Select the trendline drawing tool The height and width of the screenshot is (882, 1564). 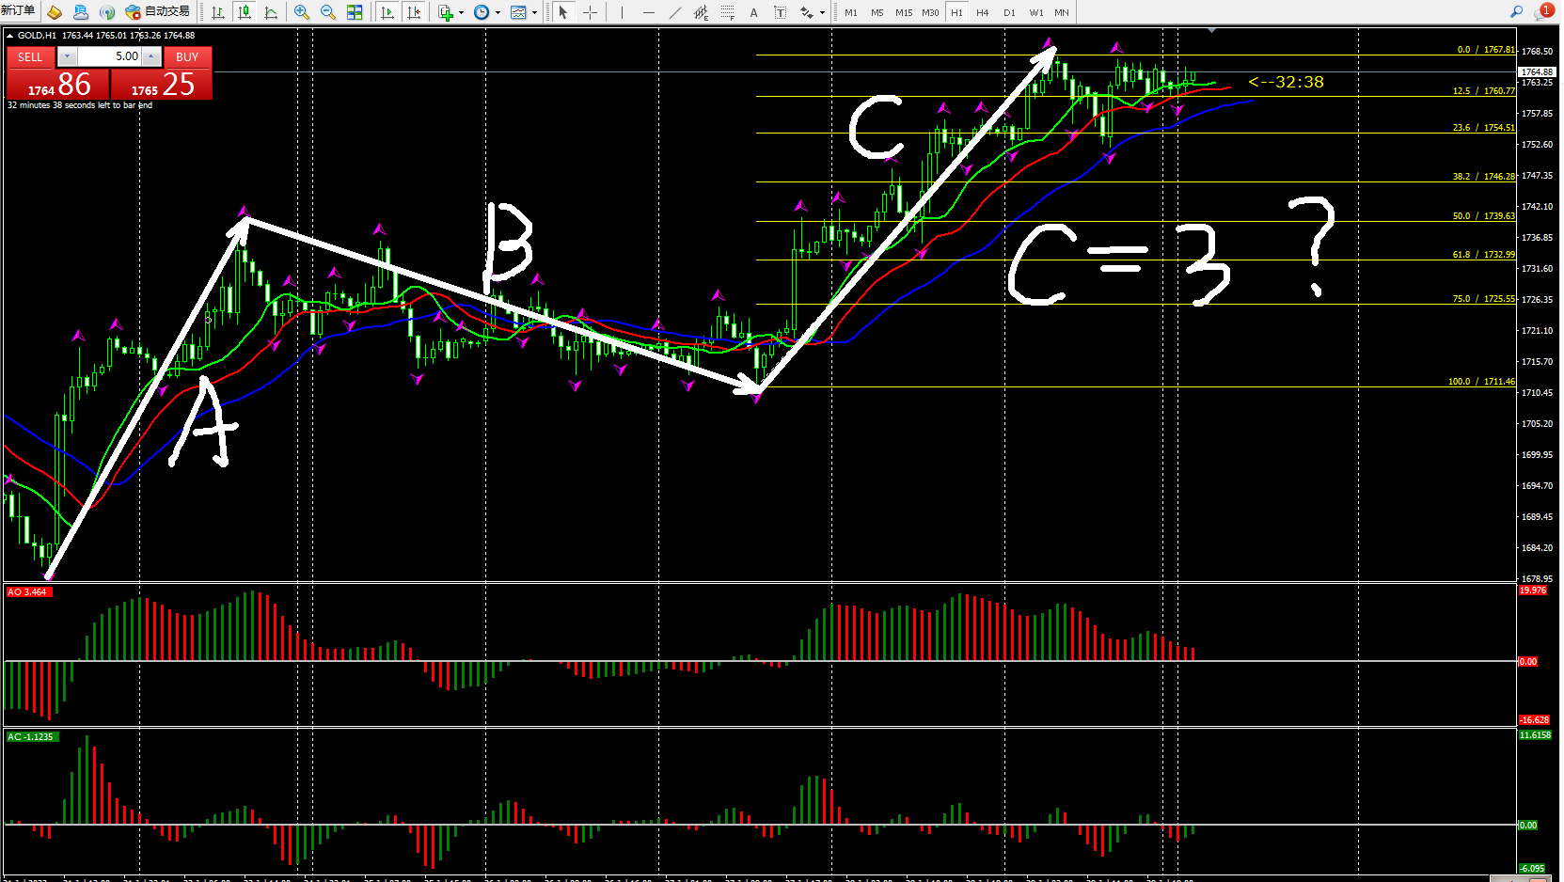tap(674, 12)
